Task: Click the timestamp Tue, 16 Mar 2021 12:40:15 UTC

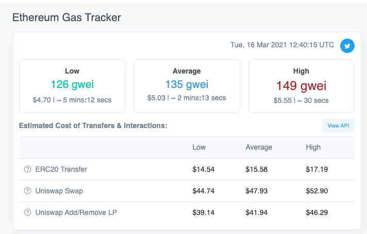Action: click(x=282, y=45)
